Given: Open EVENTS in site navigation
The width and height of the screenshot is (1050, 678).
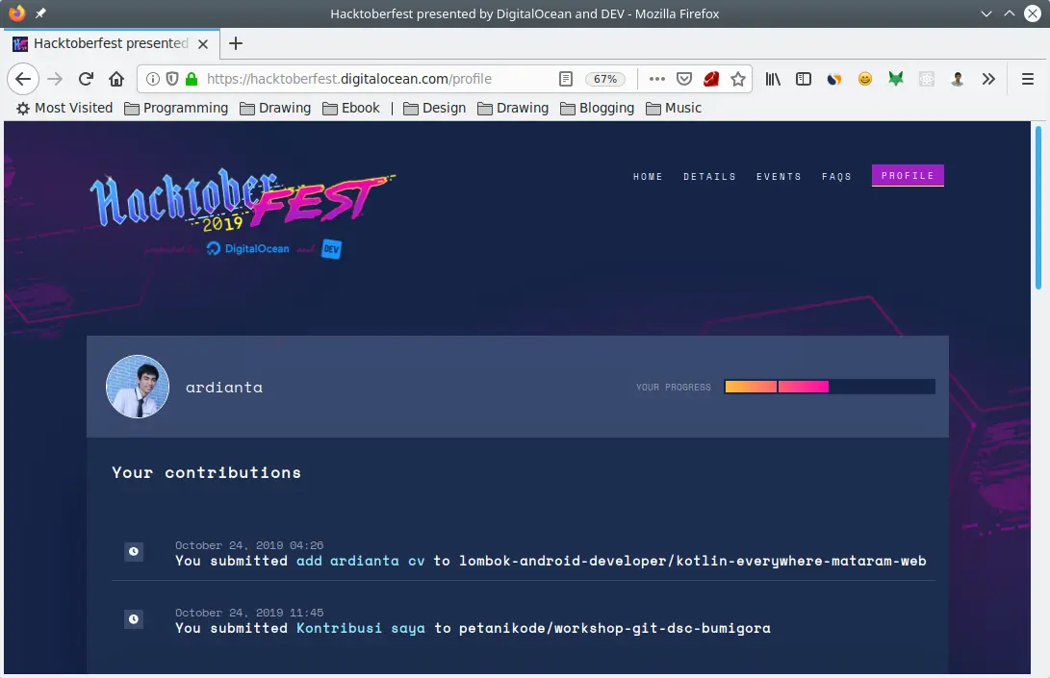Looking at the screenshot, I should (779, 177).
